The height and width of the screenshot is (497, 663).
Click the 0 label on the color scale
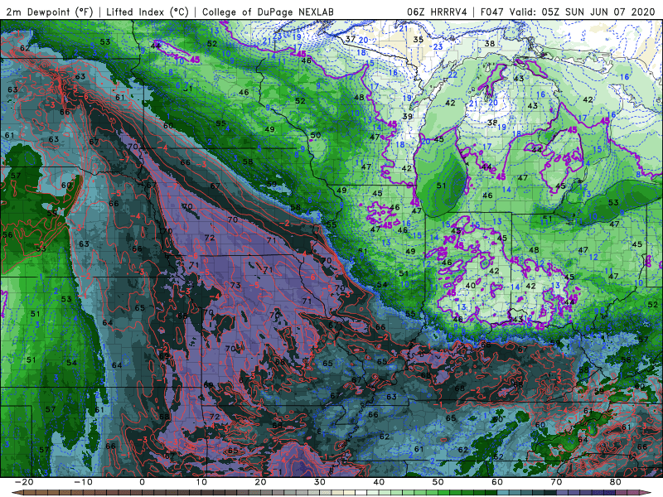pyautogui.click(x=142, y=482)
